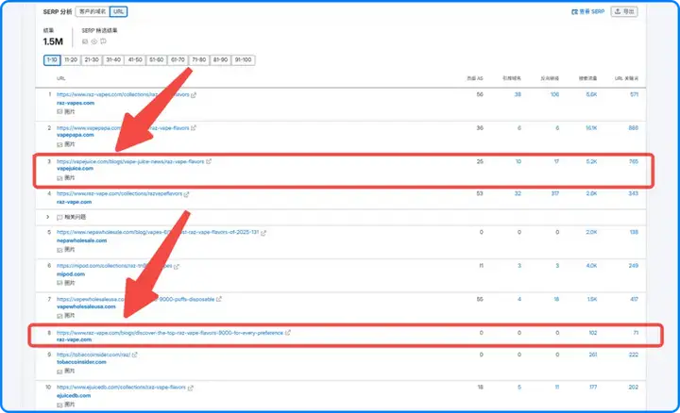Select the 11-20 results page tab
Screen dimensions: 680x413
pyautogui.click(x=71, y=60)
